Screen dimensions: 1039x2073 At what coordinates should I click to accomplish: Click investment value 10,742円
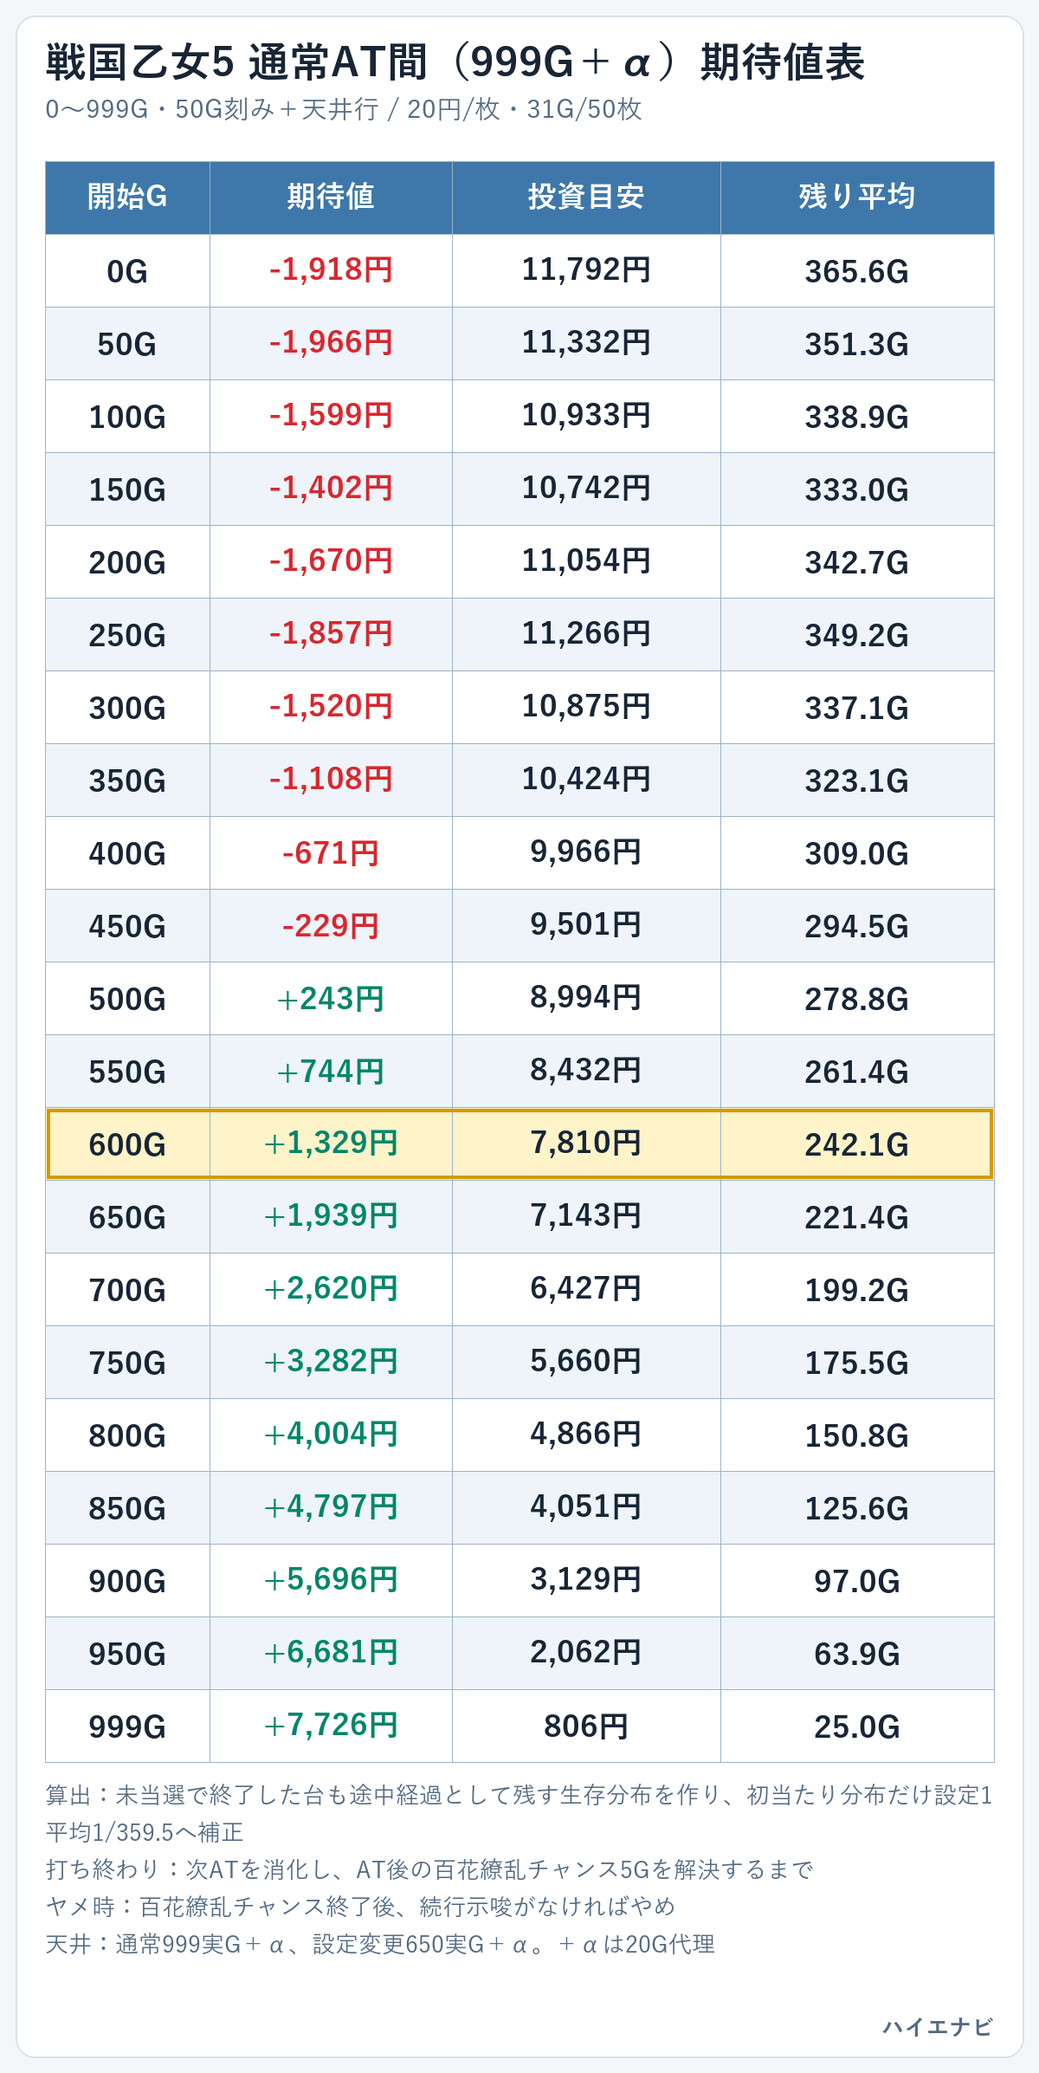coord(586,489)
